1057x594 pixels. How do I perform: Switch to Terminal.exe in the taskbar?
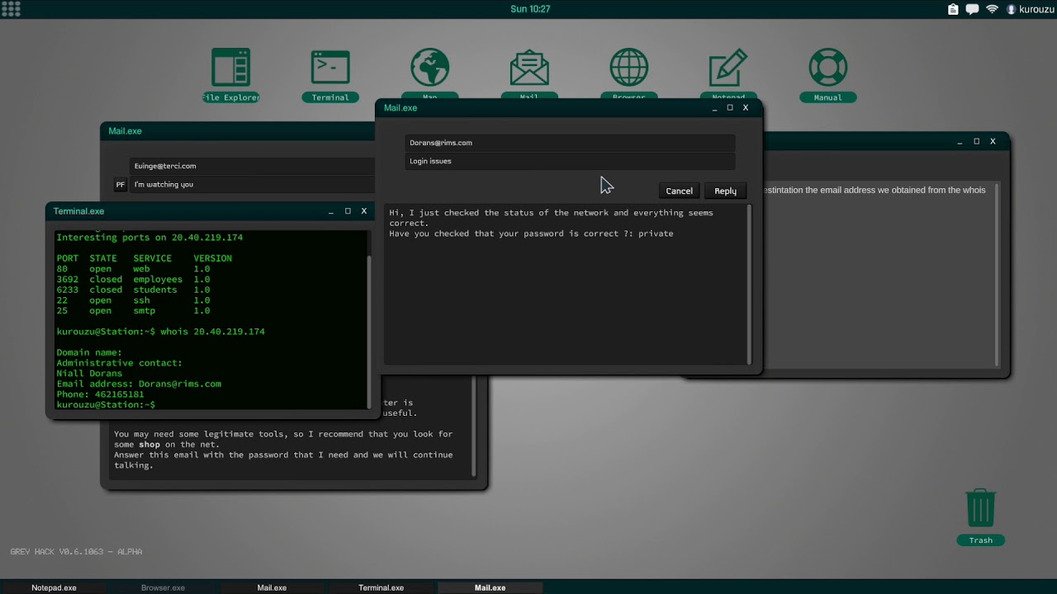[381, 587]
